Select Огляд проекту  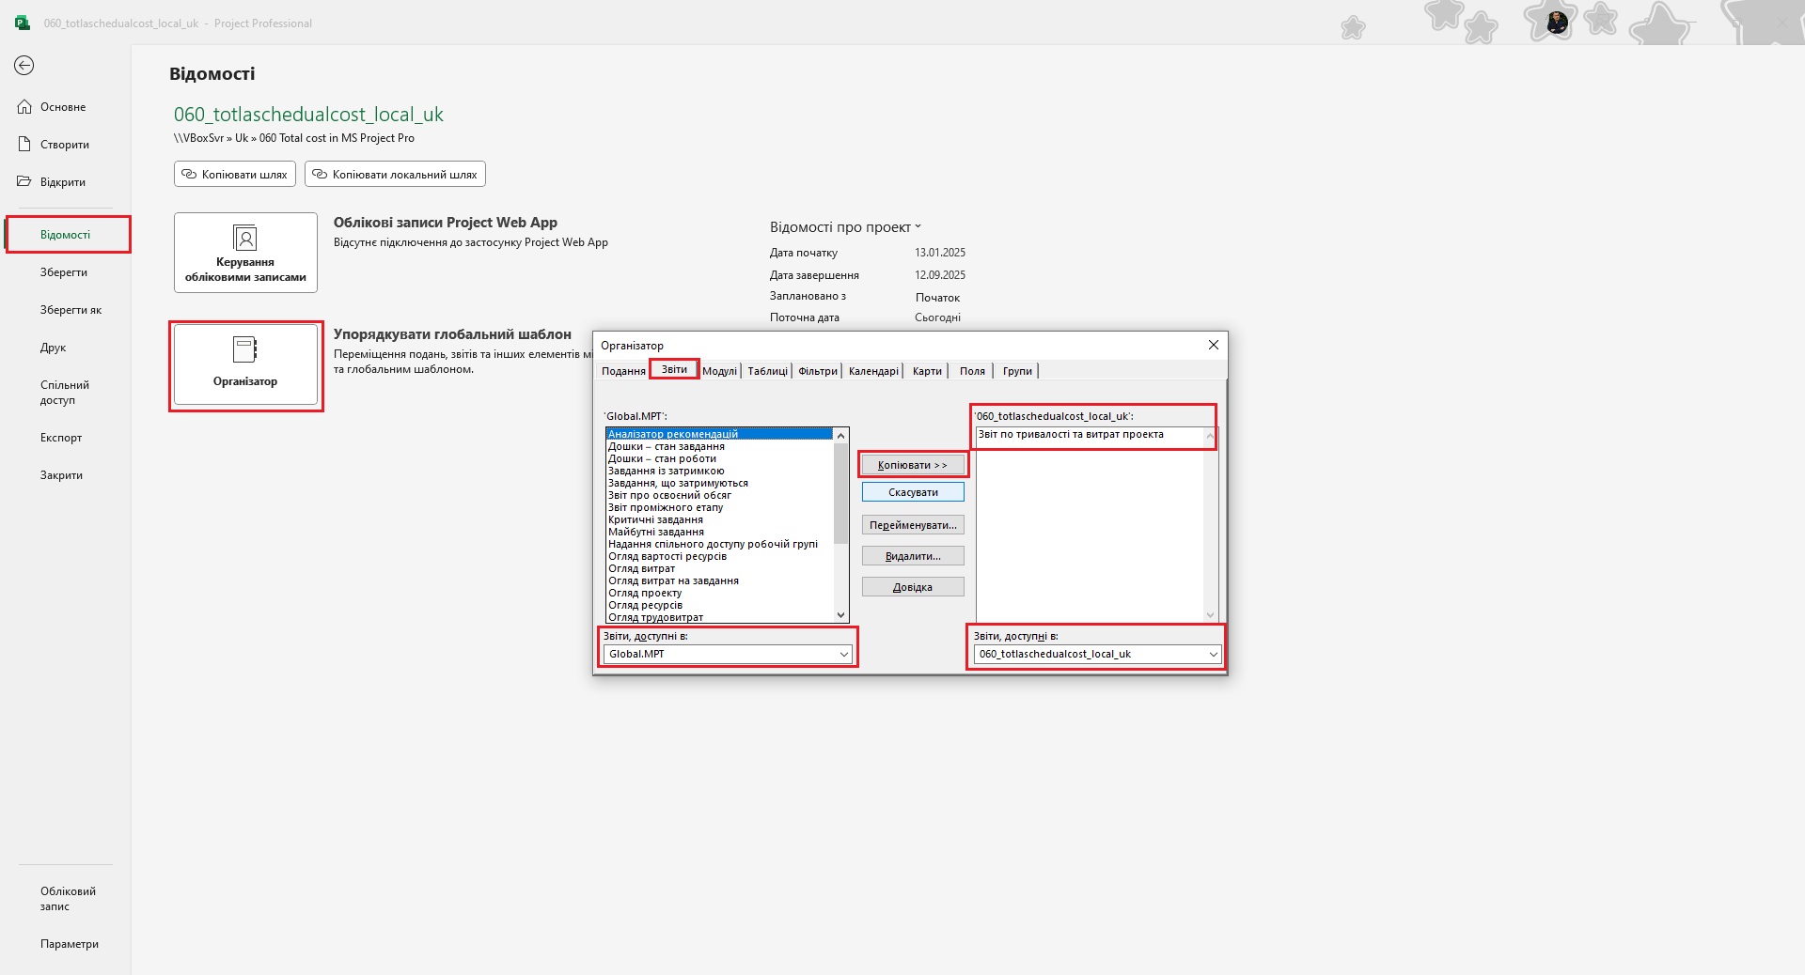pos(719,593)
